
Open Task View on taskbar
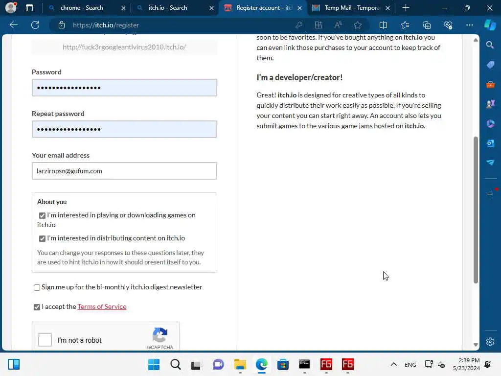[x=196, y=364]
